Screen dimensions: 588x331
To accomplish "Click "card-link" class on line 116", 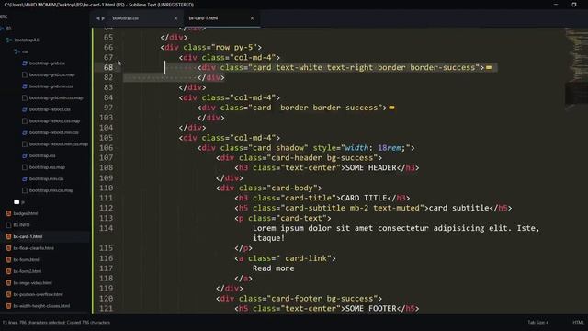I will click(306, 258).
